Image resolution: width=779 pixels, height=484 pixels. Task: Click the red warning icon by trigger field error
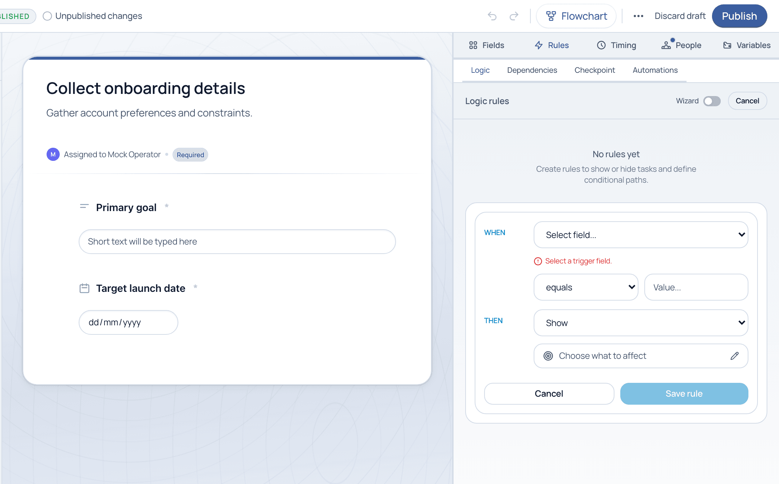coord(538,261)
